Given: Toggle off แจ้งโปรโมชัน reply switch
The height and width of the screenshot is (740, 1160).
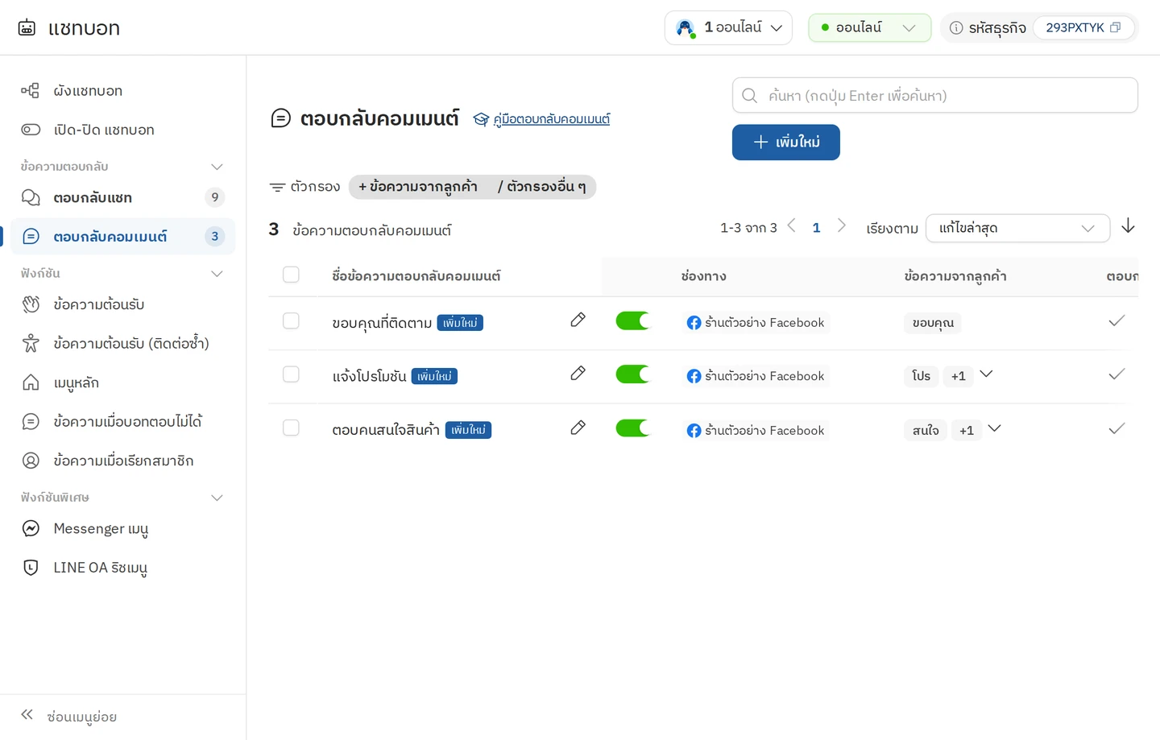Looking at the screenshot, I should pyautogui.click(x=632, y=374).
